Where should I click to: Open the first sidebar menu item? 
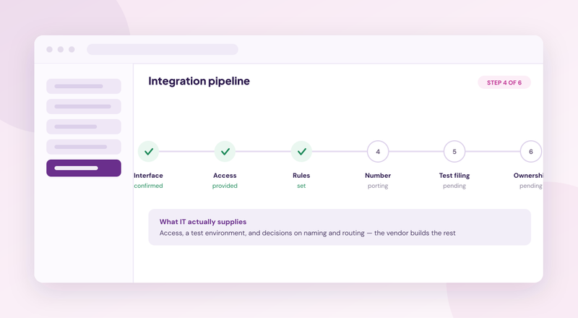click(84, 86)
